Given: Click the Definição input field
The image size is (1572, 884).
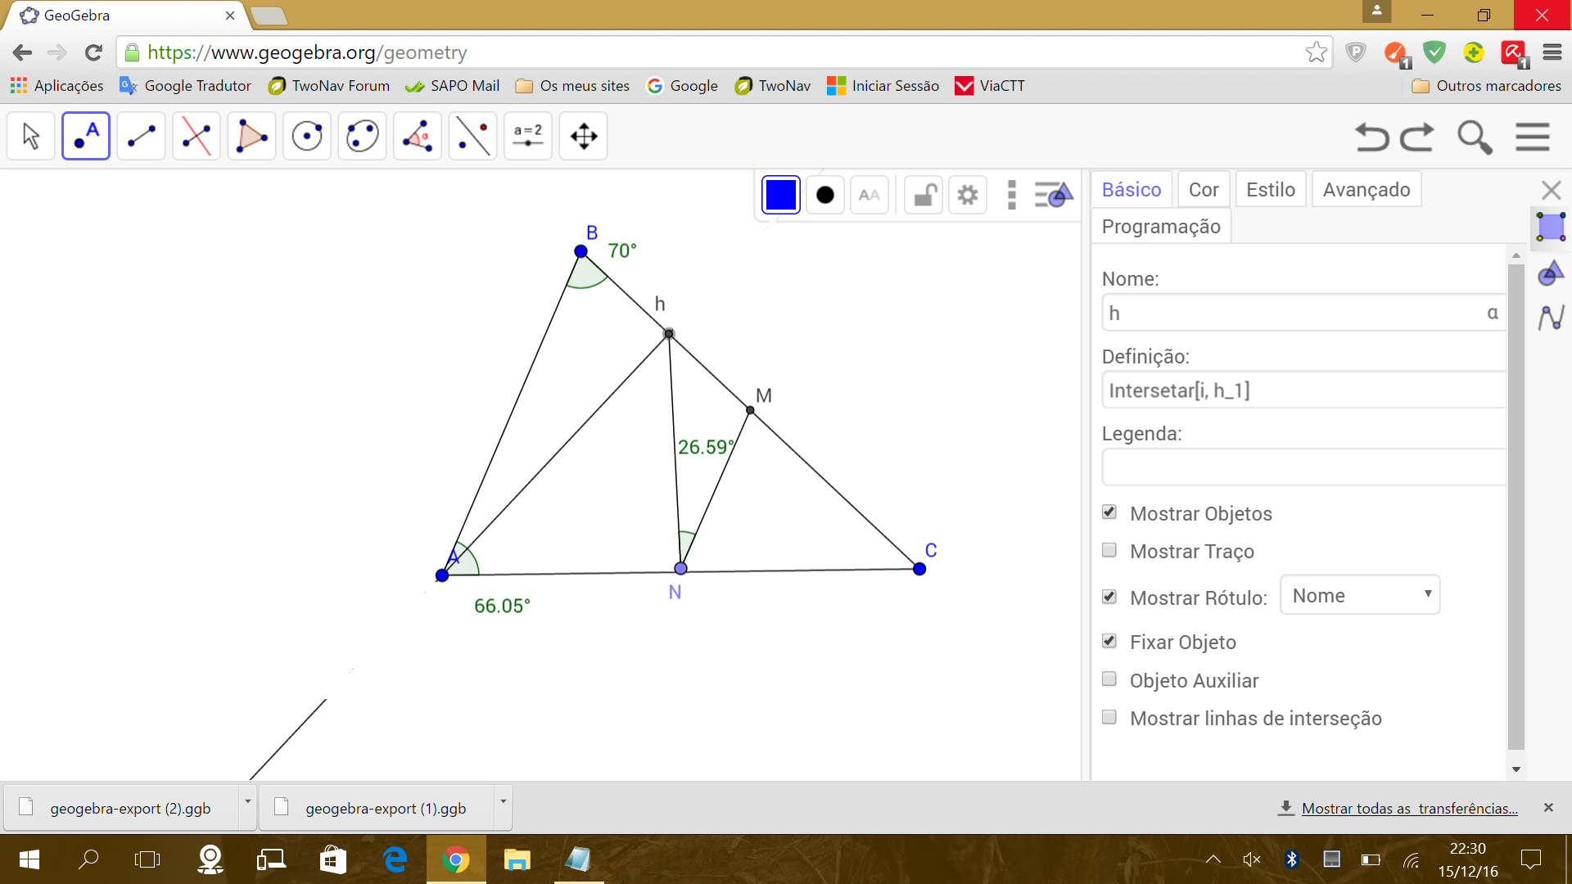Looking at the screenshot, I should pyautogui.click(x=1303, y=390).
